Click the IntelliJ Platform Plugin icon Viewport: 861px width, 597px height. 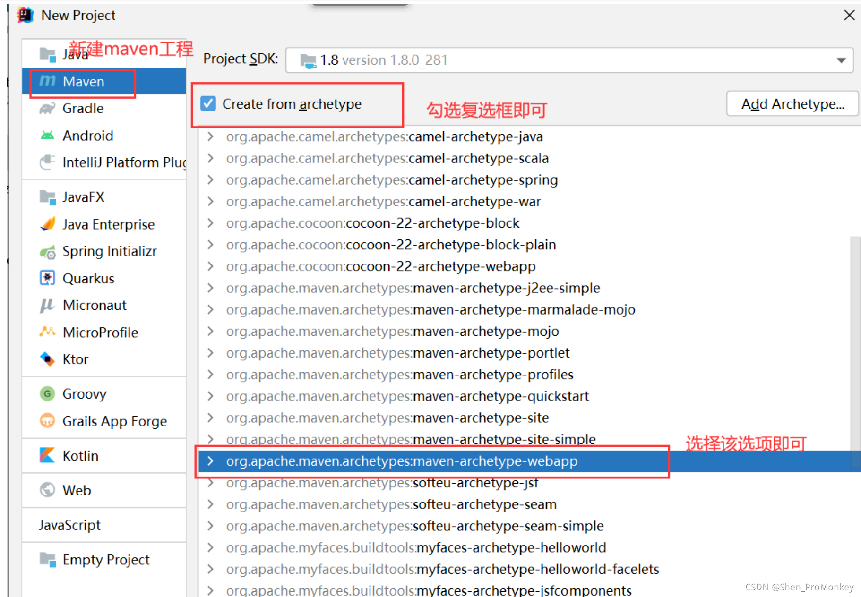click(x=47, y=162)
